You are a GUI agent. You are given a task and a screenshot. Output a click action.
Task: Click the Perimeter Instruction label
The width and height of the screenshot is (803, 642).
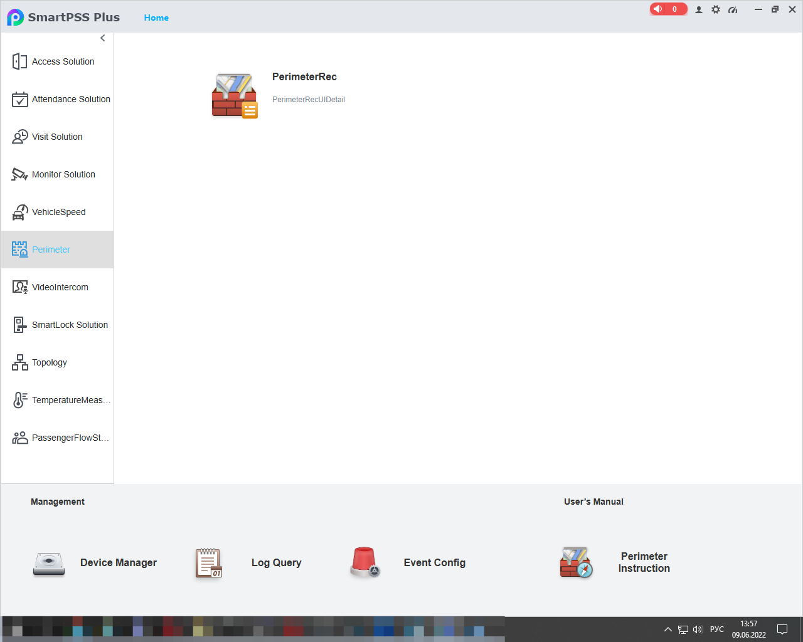[x=644, y=562]
